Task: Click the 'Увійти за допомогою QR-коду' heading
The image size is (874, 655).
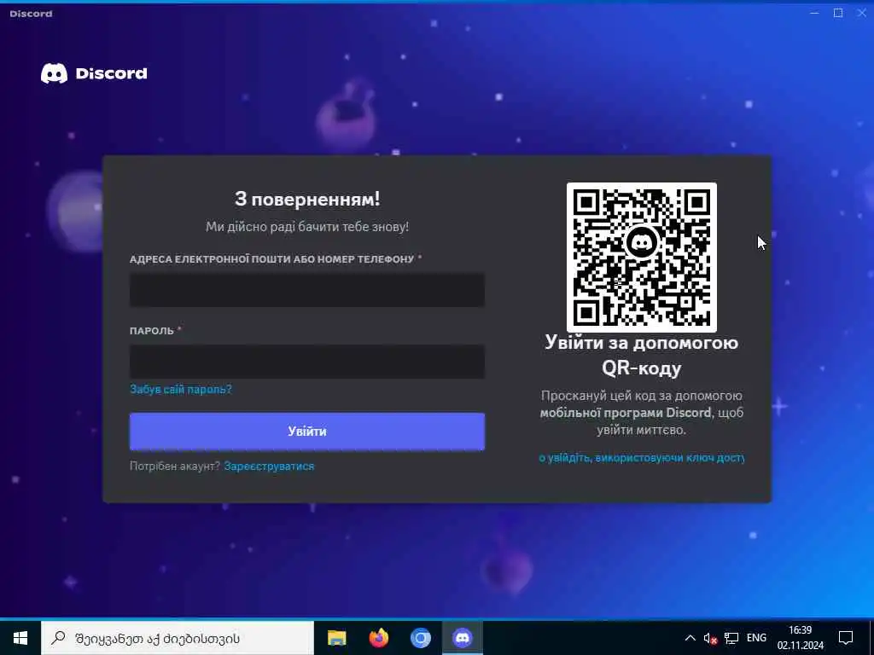Action: (642, 355)
